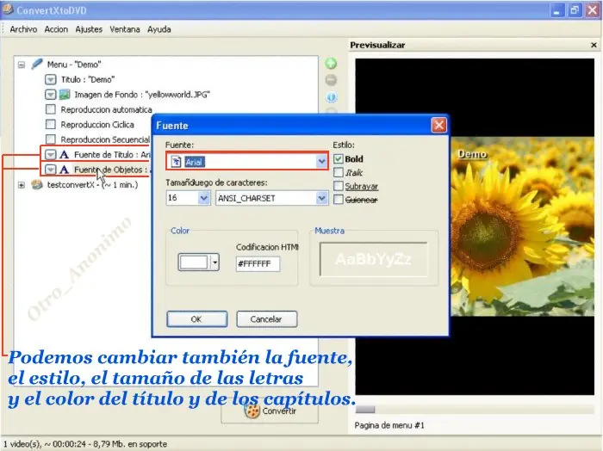The height and width of the screenshot is (451, 603).
Task: Open the Ventana menu
Action: [125, 29]
